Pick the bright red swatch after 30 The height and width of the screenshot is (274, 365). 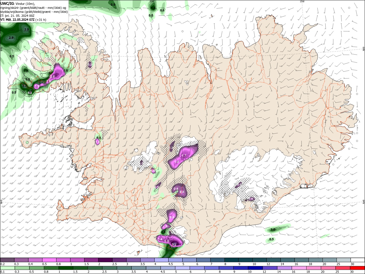[358, 268]
